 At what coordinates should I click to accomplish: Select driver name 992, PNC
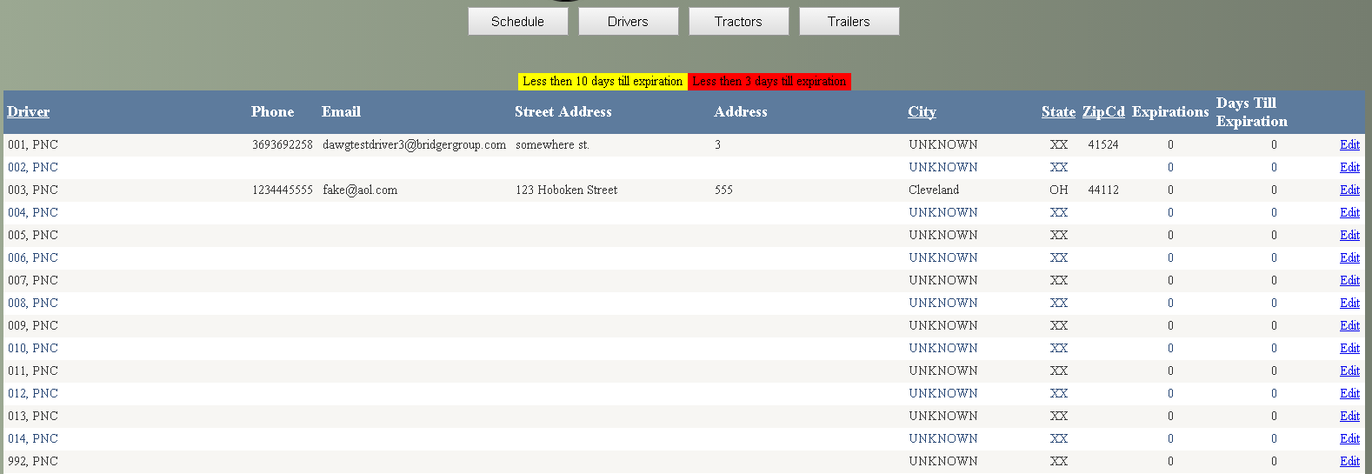[33, 461]
